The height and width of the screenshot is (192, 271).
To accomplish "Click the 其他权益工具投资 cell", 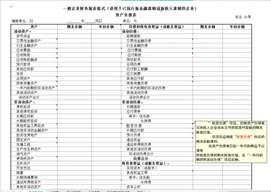I will [x=34, y=126].
